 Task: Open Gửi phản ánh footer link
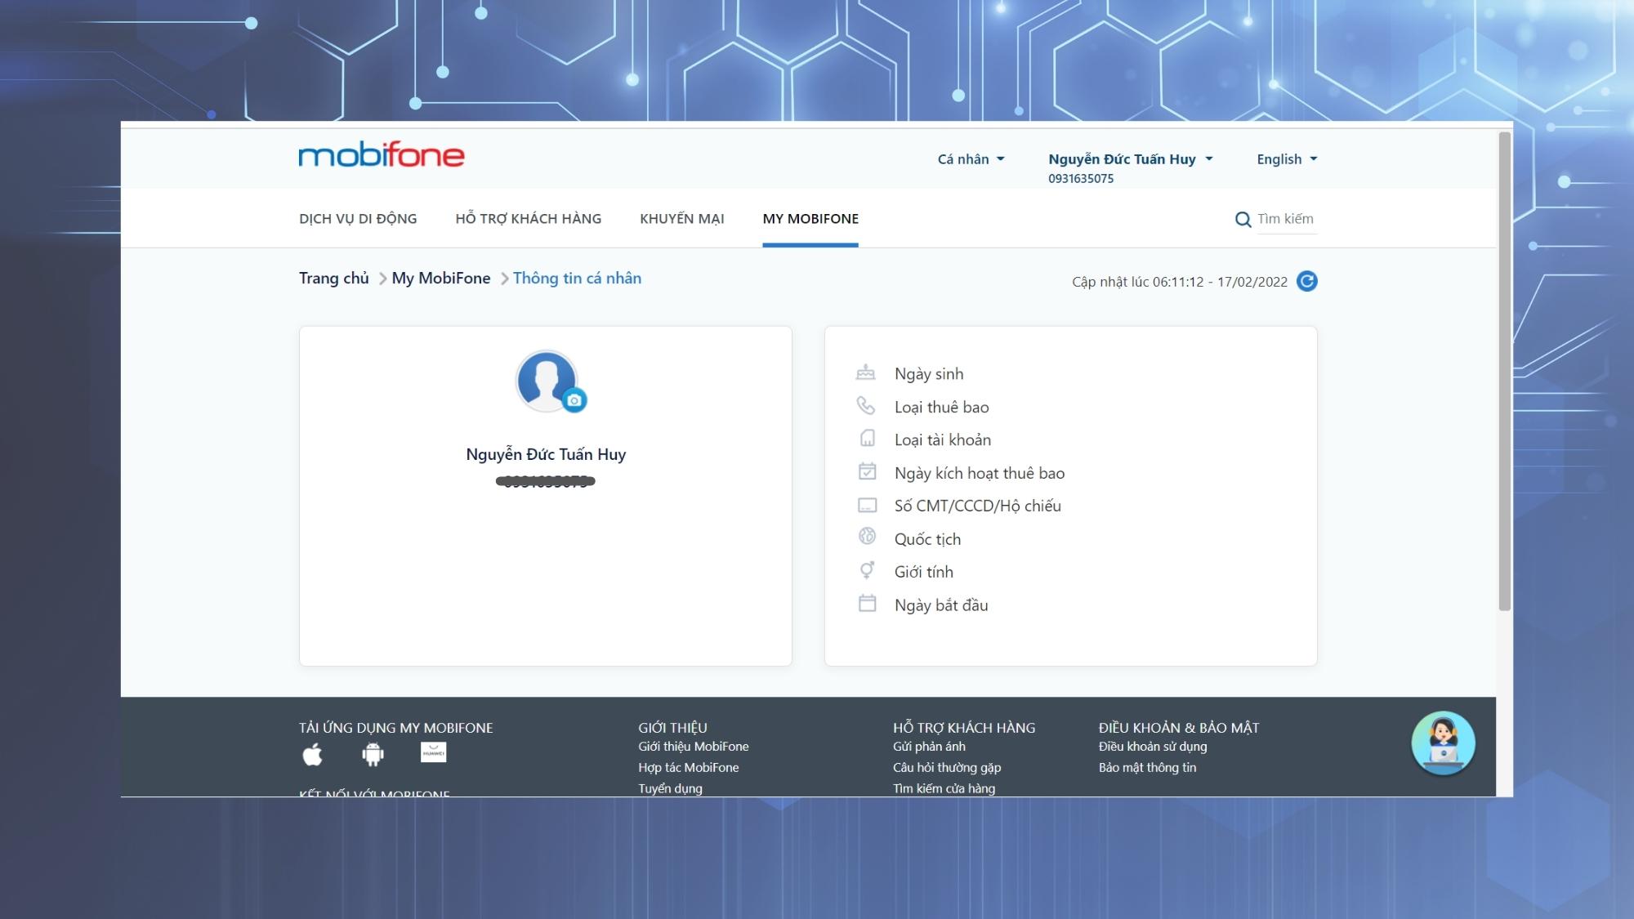[929, 747]
